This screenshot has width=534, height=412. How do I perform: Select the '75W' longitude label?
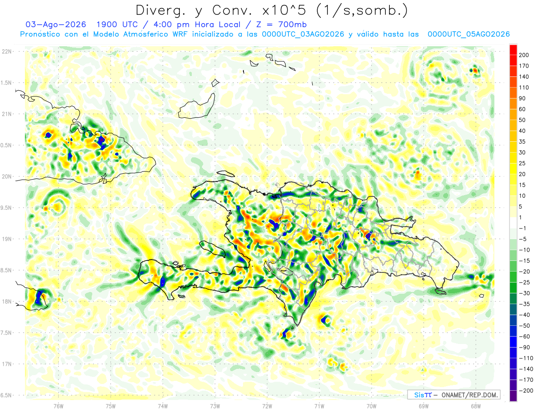pos(111,406)
